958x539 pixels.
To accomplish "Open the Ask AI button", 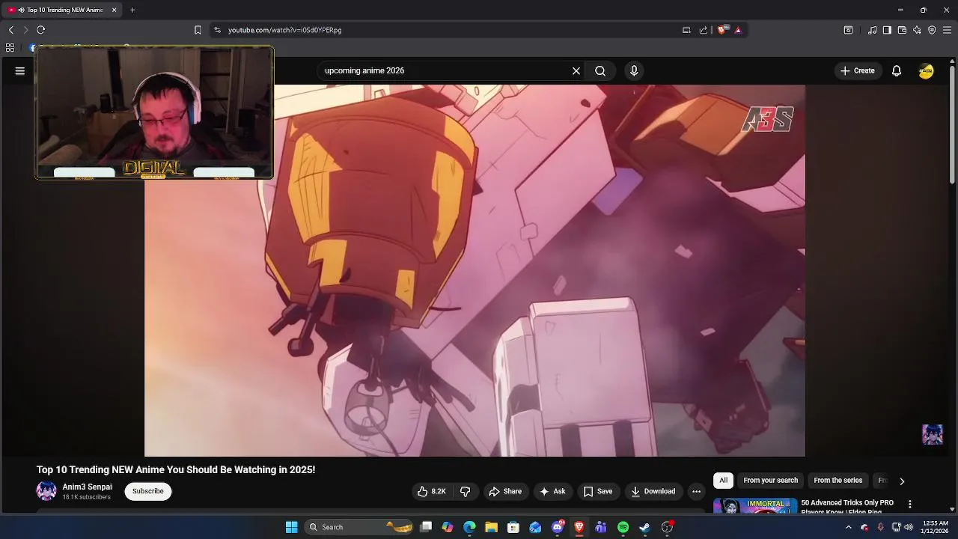I will [x=552, y=491].
